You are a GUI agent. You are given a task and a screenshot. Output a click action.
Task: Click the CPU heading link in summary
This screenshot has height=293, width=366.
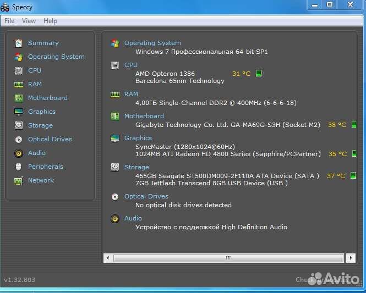pos(131,65)
